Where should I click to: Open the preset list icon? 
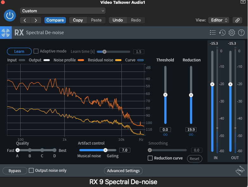click(213, 33)
